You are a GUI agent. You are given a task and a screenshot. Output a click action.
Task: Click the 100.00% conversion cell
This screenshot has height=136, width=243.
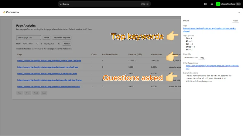click(x=155, y=61)
